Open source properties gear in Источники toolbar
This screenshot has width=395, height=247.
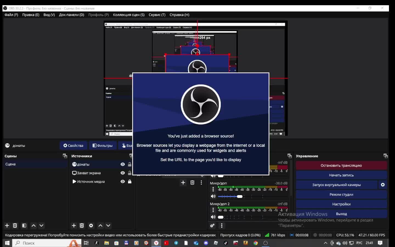coord(91,226)
